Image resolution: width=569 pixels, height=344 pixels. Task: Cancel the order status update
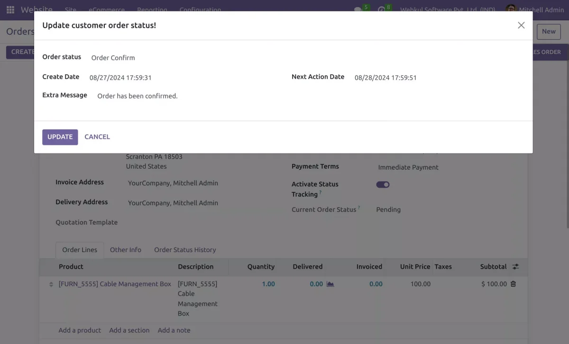pos(97,136)
